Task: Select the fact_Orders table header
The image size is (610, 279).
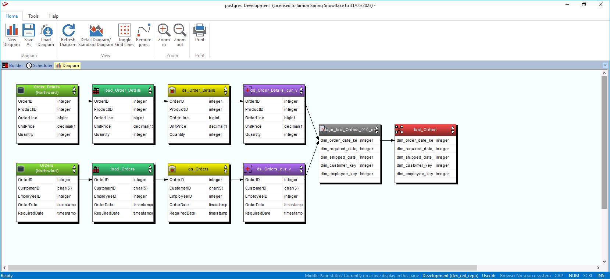Action: pyautogui.click(x=425, y=130)
